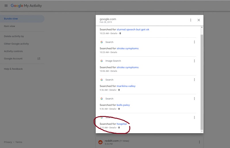This screenshot has height=148, width=230.
Task: Open options for the 10:25 AM stroke symptoms search
Action: point(194,42)
